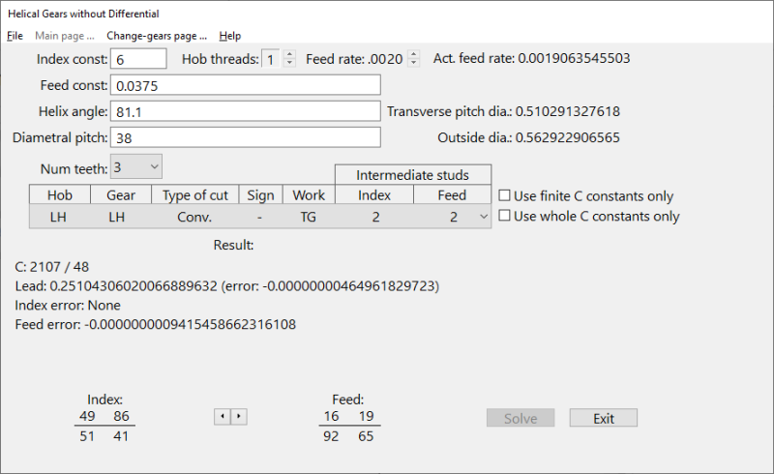The height and width of the screenshot is (474, 774).
Task: Decrease Hob threads with down arrow
Action: tap(289, 63)
